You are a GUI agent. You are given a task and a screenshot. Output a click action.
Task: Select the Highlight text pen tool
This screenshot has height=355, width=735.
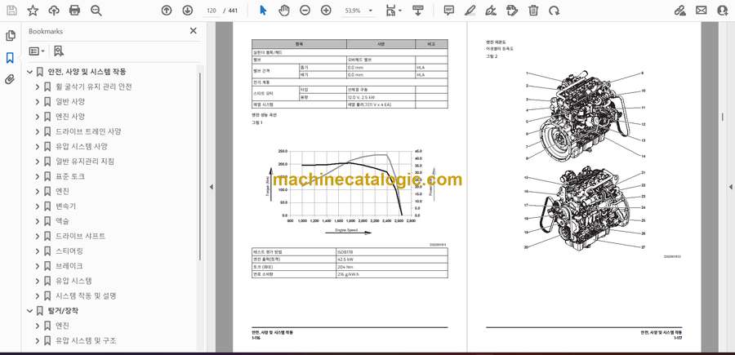(470, 11)
